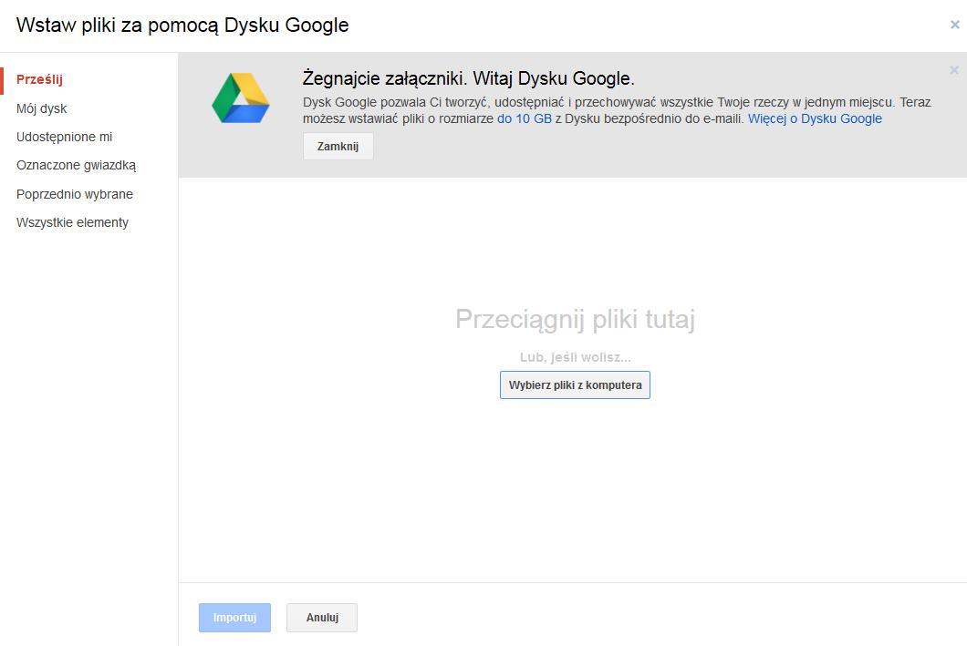Select the Prześlij tab
Screen dimensions: 967x646
click(x=39, y=79)
